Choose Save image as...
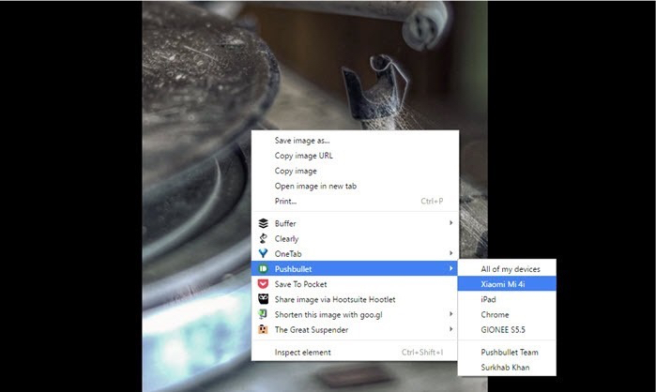Viewport: 656px width, 392px height. pyautogui.click(x=355, y=141)
